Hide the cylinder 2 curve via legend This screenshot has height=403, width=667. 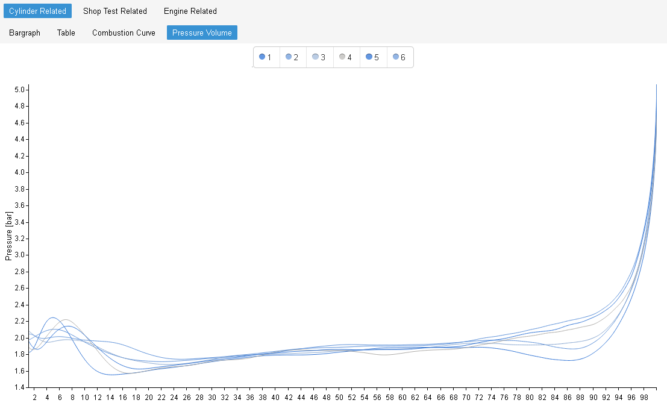point(293,57)
